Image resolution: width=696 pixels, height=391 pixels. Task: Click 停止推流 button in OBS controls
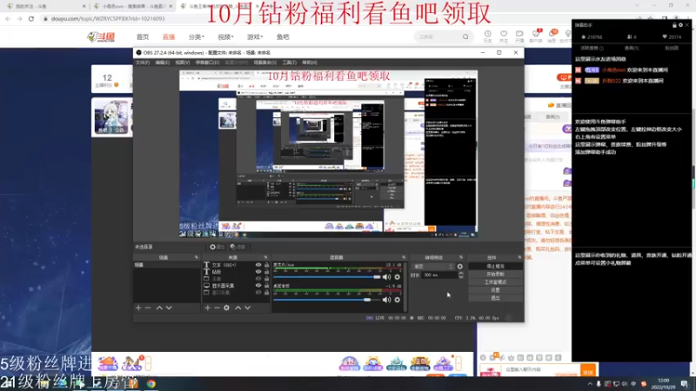pos(495,267)
